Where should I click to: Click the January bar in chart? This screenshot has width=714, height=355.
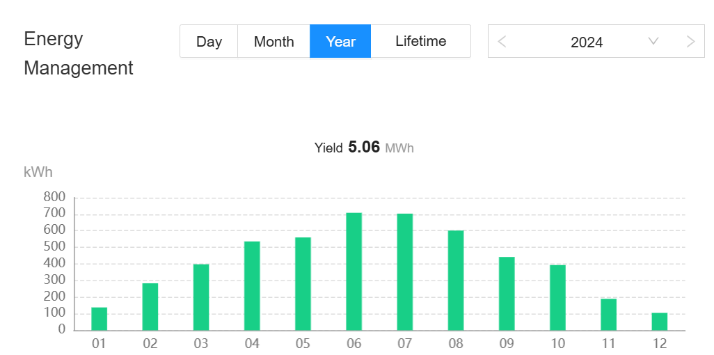99,319
